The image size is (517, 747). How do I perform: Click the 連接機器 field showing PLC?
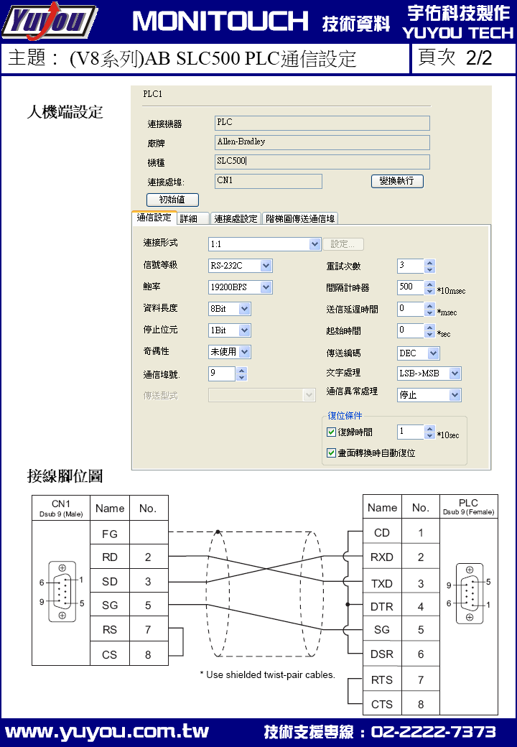click(x=322, y=123)
